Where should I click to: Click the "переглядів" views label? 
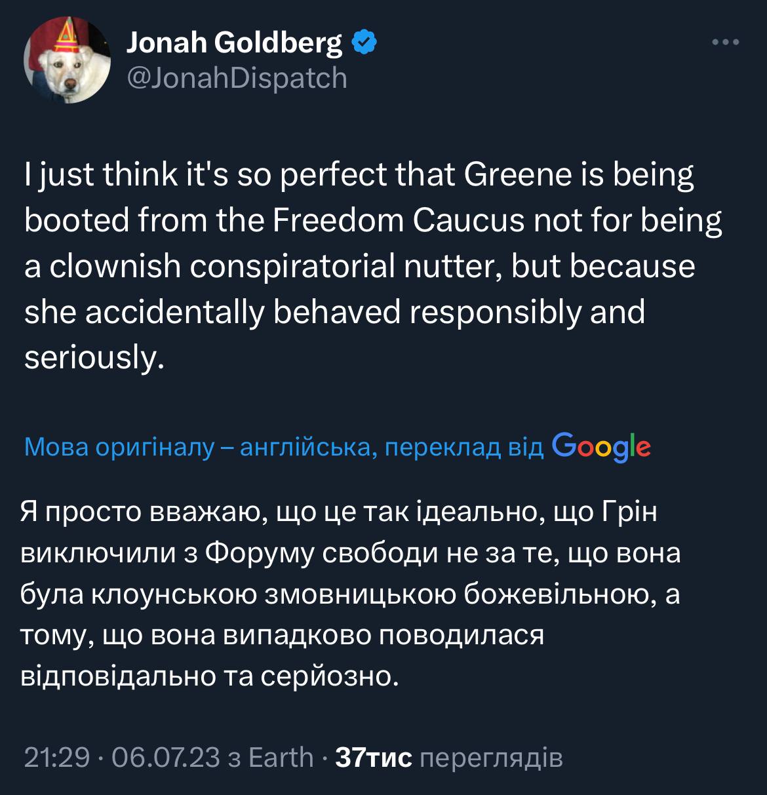490,757
